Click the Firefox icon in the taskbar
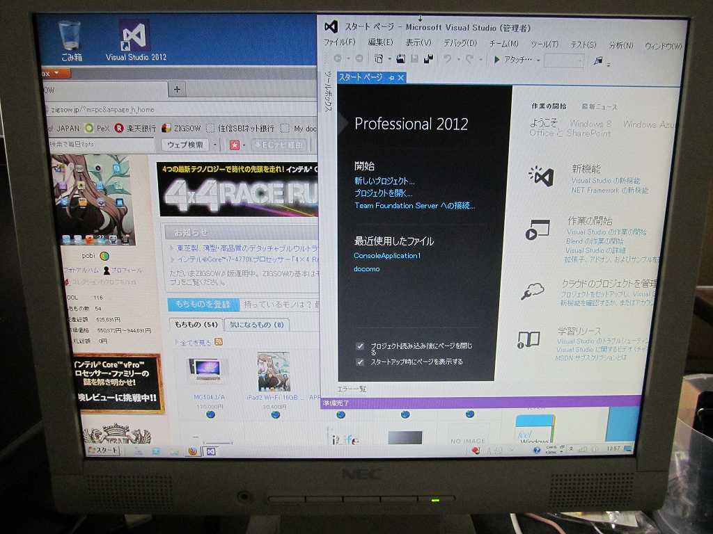713x534 pixels. 193,451
